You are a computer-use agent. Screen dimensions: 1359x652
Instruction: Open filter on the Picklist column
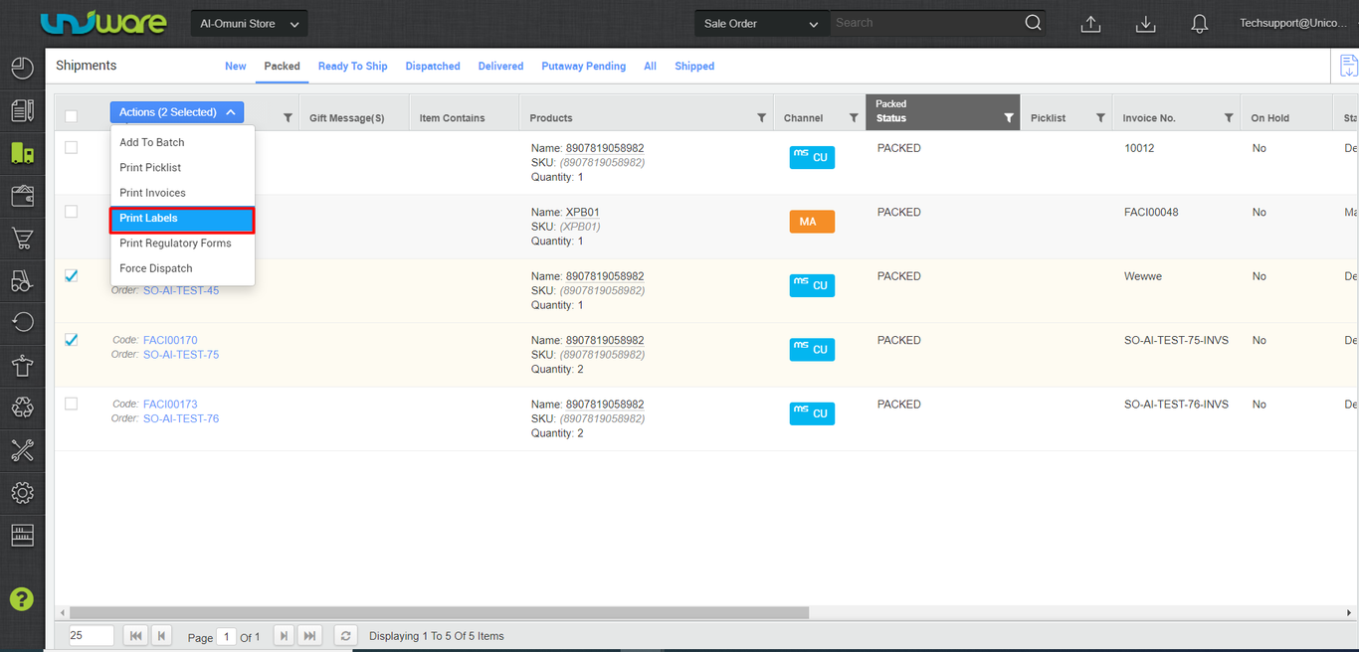pos(1100,118)
